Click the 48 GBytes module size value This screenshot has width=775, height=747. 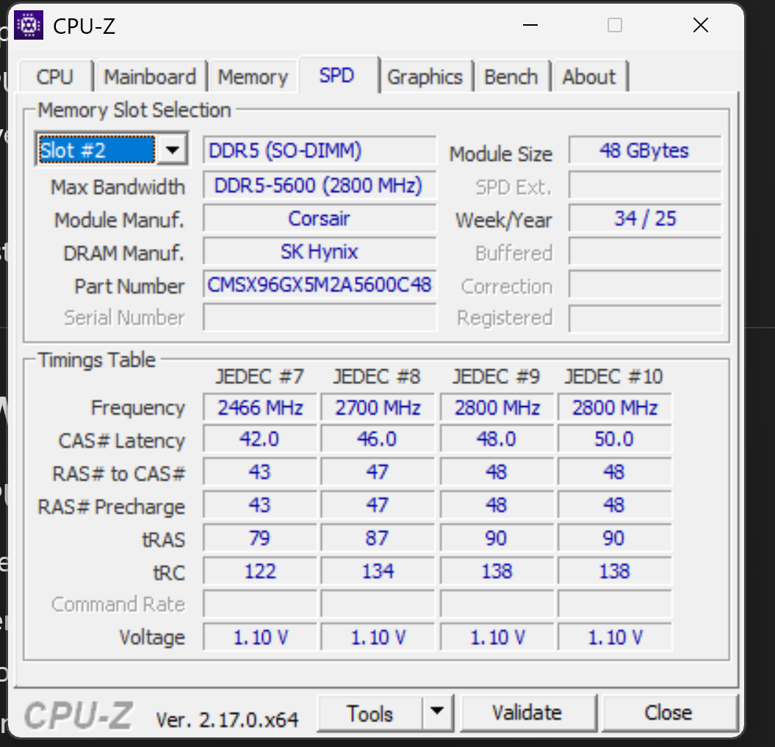coord(644,150)
